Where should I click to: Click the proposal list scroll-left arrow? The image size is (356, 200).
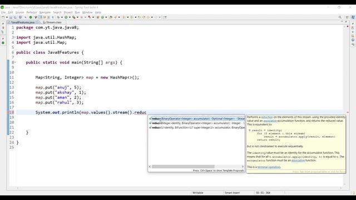point(150,167)
